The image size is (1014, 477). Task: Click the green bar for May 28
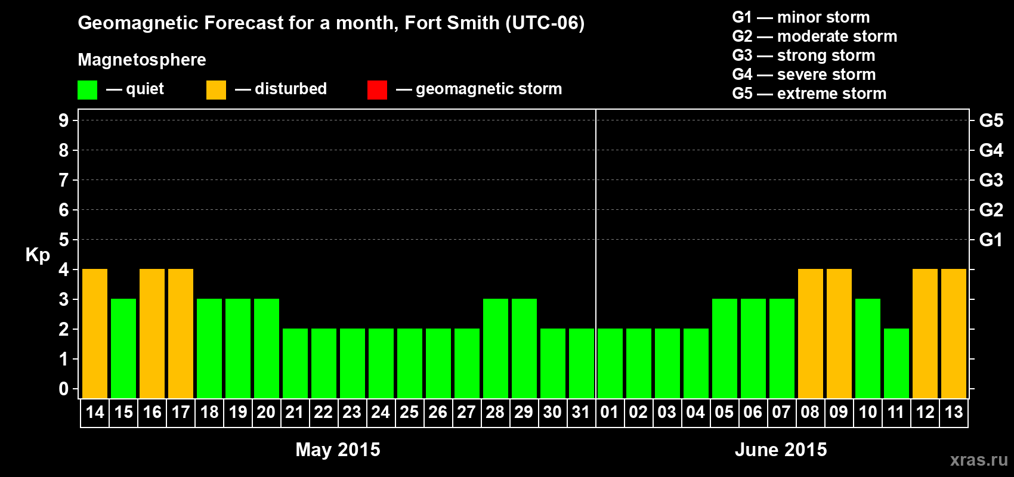pyautogui.click(x=496, y=348)
